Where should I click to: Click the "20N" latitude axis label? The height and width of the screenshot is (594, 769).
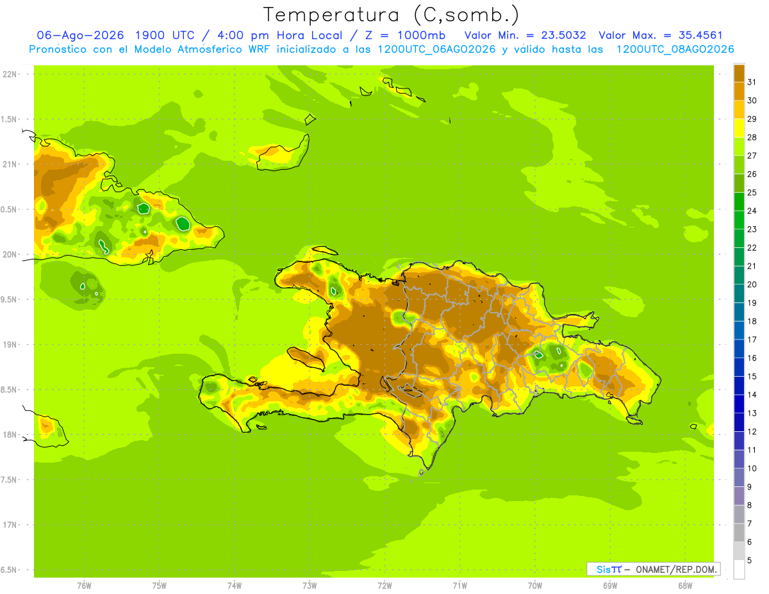pyautogui.click(x=10, y=254)
